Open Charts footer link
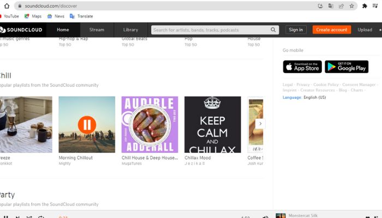The image size is (382, 218). coord(357,90)
